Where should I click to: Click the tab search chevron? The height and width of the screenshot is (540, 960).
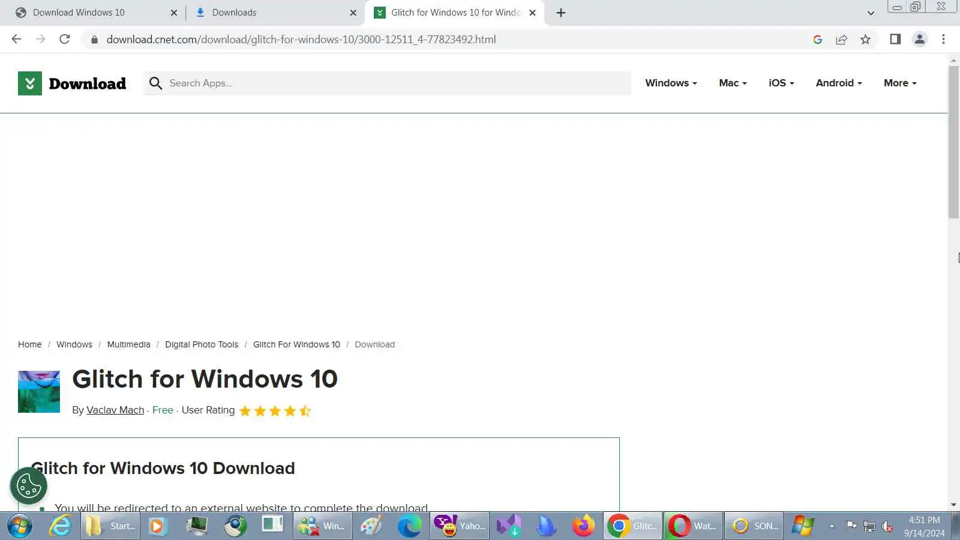pos(871,13)
